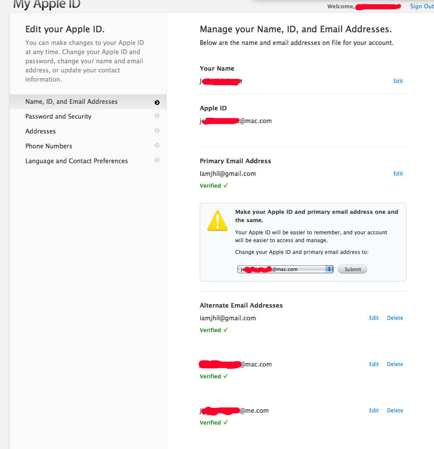
Task: Open Password and Security section
Action: click(x=88, y=117)
